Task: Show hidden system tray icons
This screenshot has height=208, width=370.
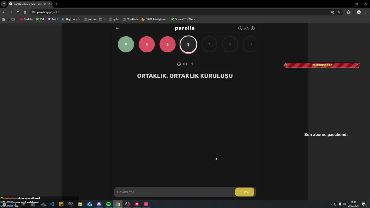Action: [331, 204]
